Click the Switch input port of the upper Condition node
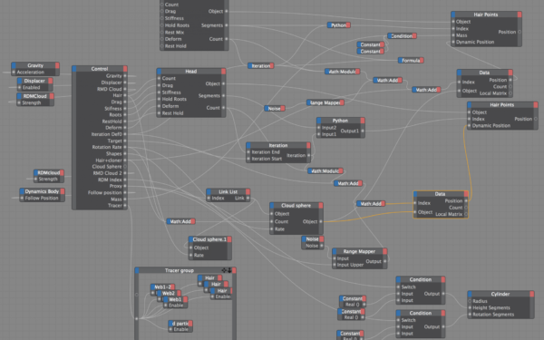Viewport: 544px width, 340px height. [398, 287]
